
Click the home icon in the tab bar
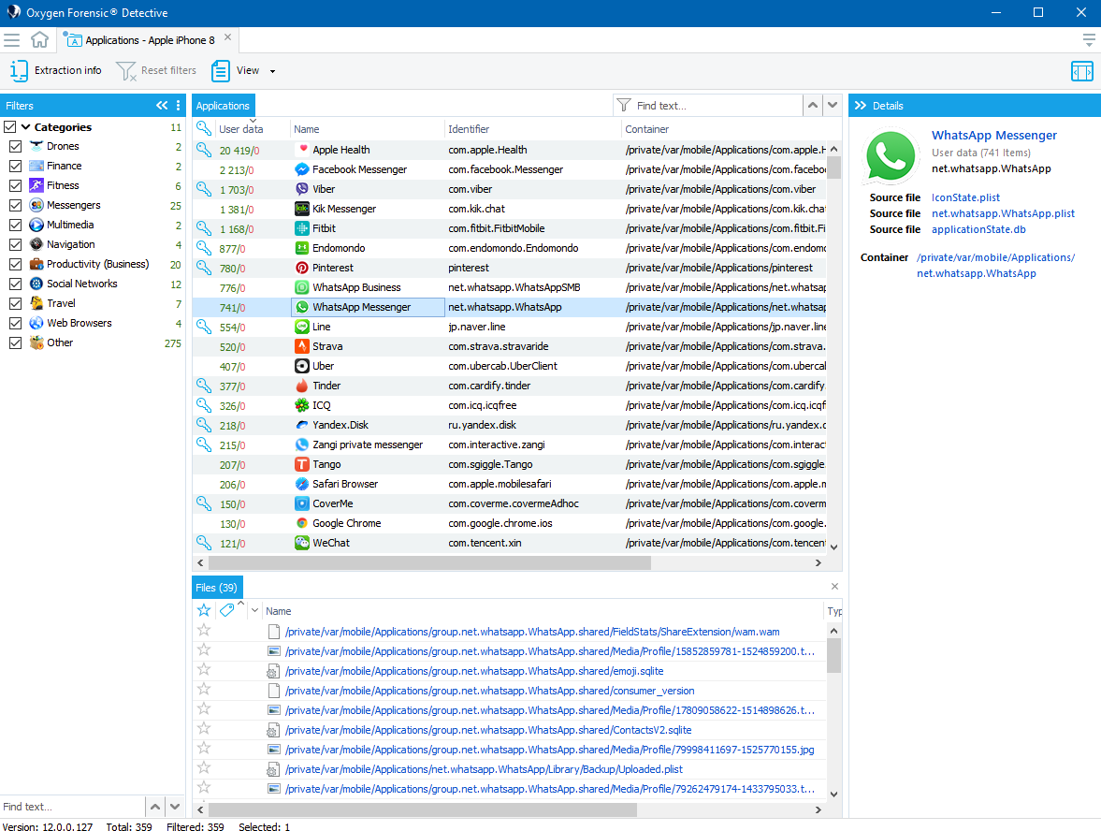pos(39,40)
